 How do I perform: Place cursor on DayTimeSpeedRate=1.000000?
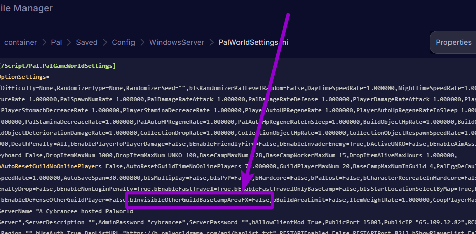(x=351, y=88)
